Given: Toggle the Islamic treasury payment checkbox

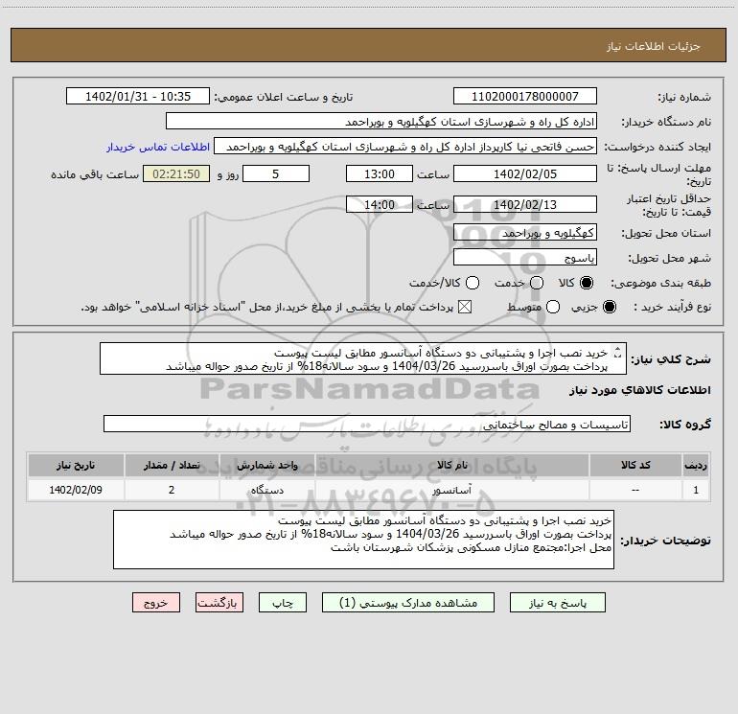Looking at the screenshot, I should tap(465, 307).
